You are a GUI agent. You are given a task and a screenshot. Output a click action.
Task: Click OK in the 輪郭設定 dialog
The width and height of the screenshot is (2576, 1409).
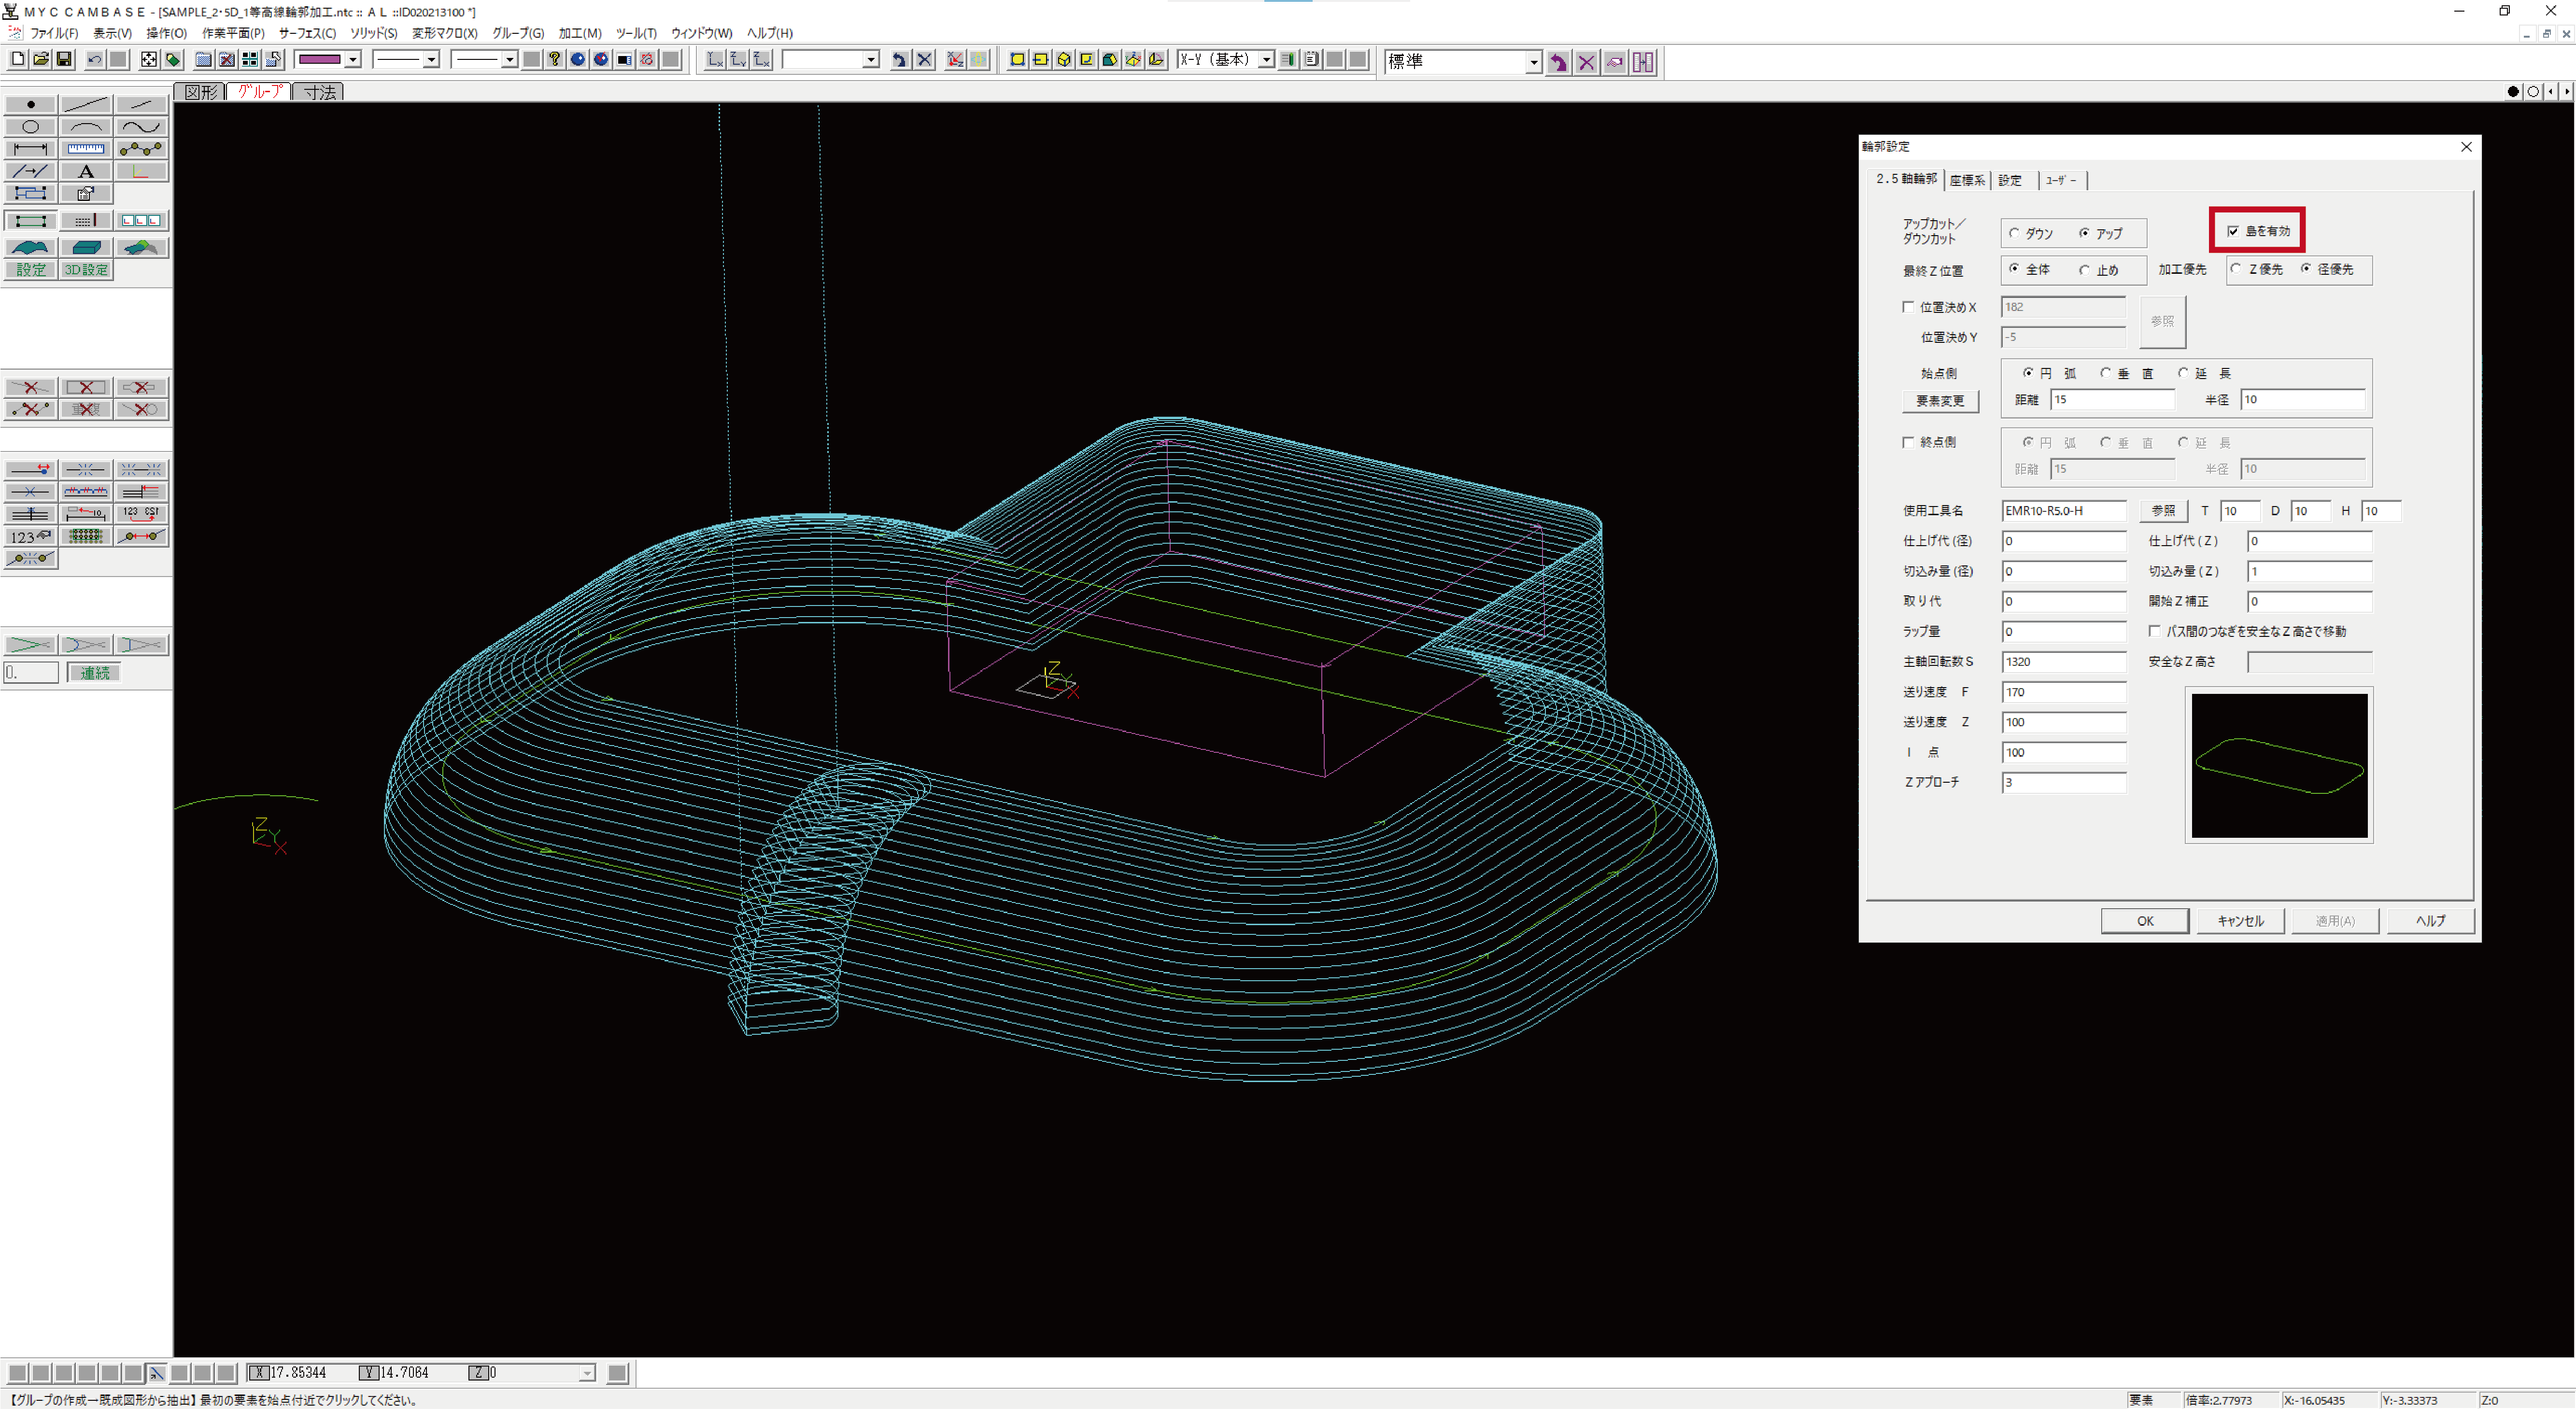coord(2145,921)
